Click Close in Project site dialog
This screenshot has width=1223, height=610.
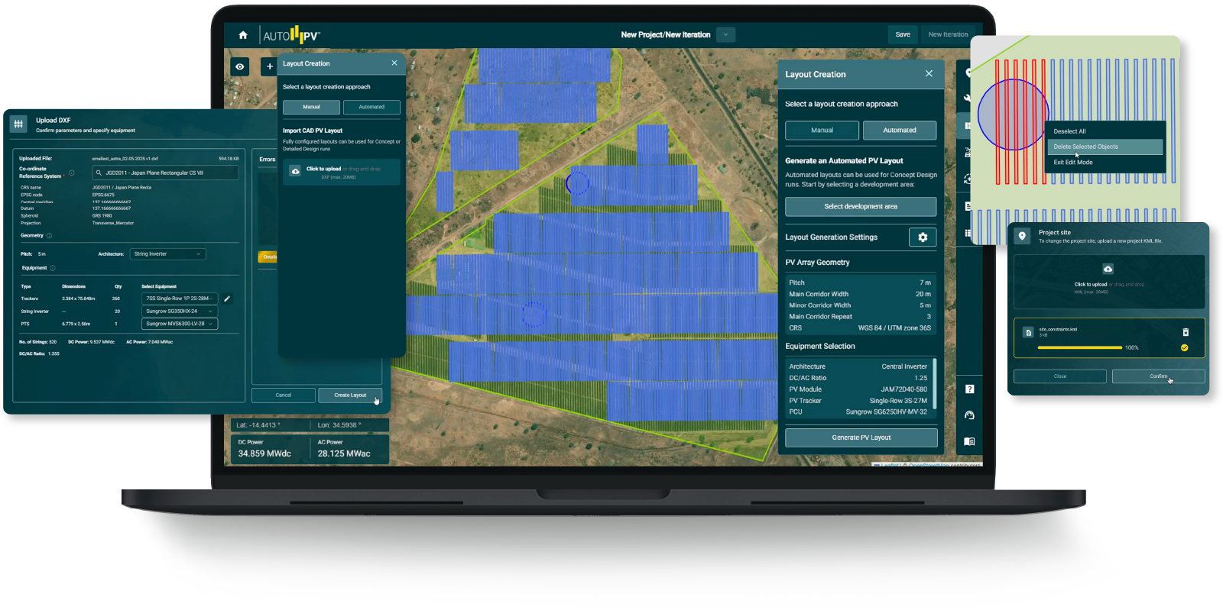(x=1060, y=376)
